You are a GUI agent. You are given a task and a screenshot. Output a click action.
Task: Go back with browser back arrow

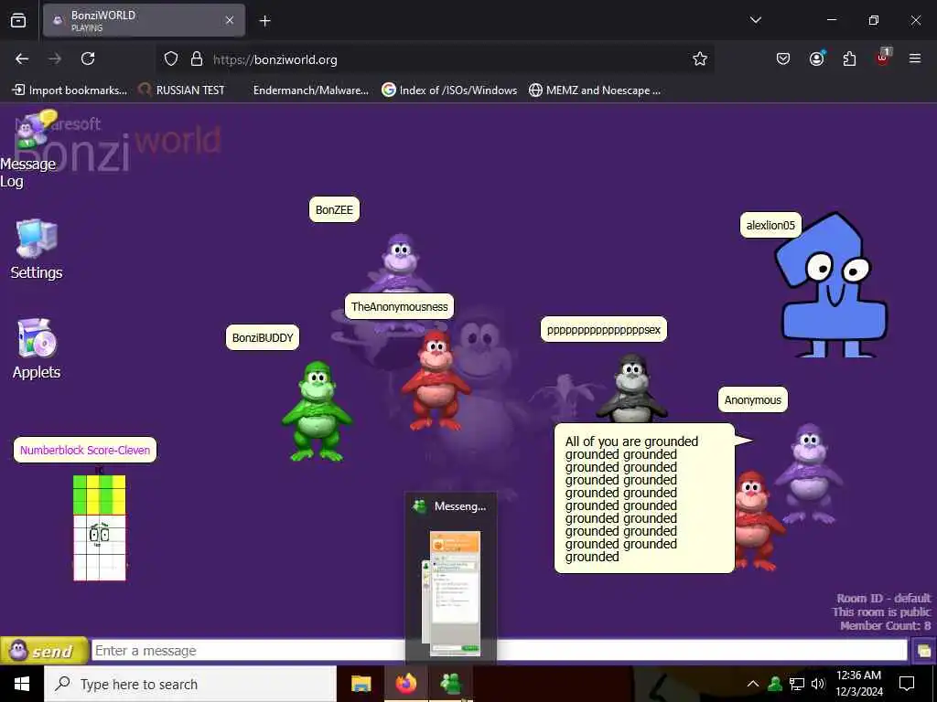[22, 58]
